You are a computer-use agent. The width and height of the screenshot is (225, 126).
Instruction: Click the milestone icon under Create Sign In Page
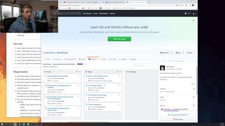89,90
